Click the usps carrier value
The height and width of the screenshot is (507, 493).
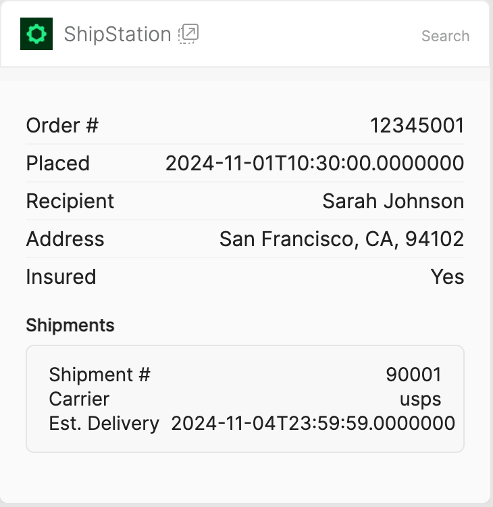pos(420,399)
